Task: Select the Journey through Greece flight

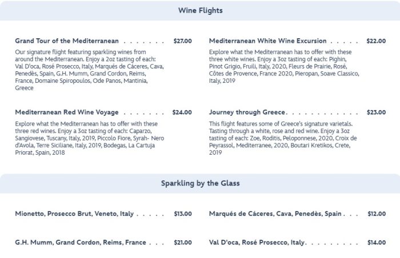Action: click(247, 112)
